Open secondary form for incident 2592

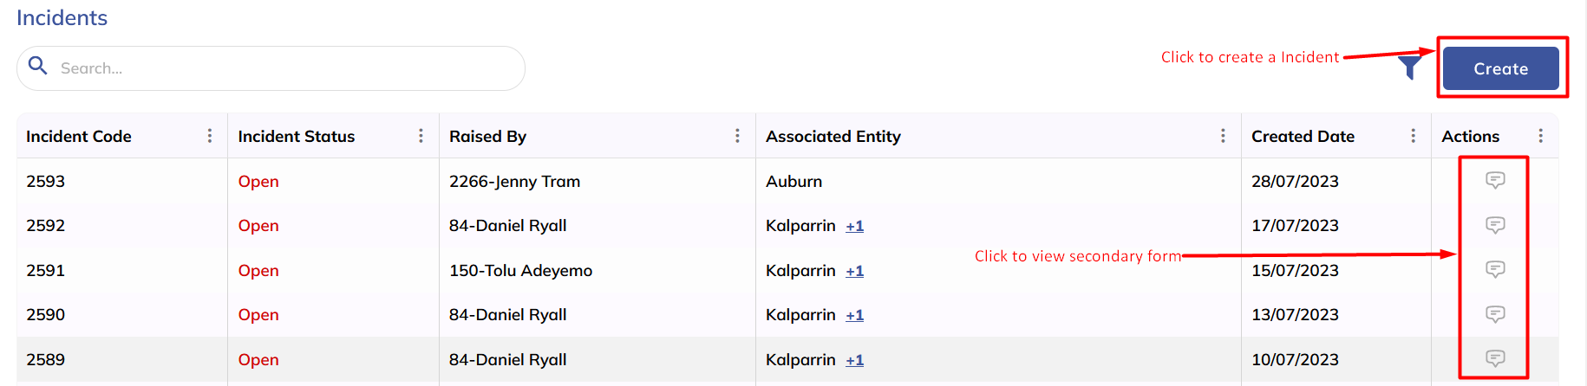(1495, 225)
